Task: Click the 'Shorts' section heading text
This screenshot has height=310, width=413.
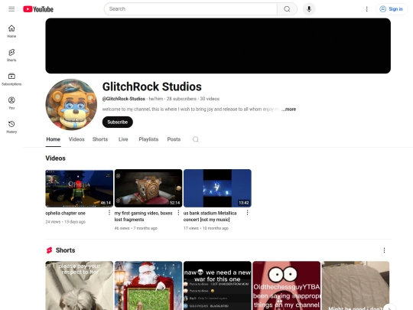Action: pos(65,250)
